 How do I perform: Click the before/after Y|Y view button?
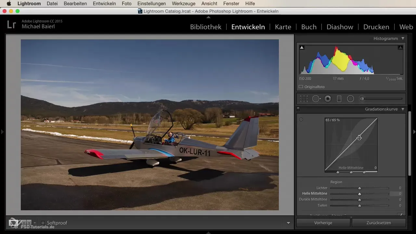[x=26, y=223]
